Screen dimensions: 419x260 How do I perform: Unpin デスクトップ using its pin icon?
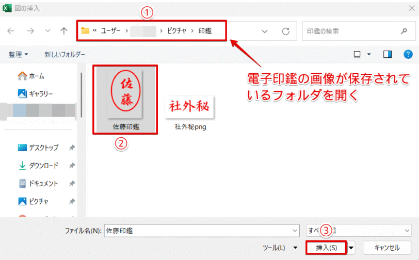click(x=72, y=148)
